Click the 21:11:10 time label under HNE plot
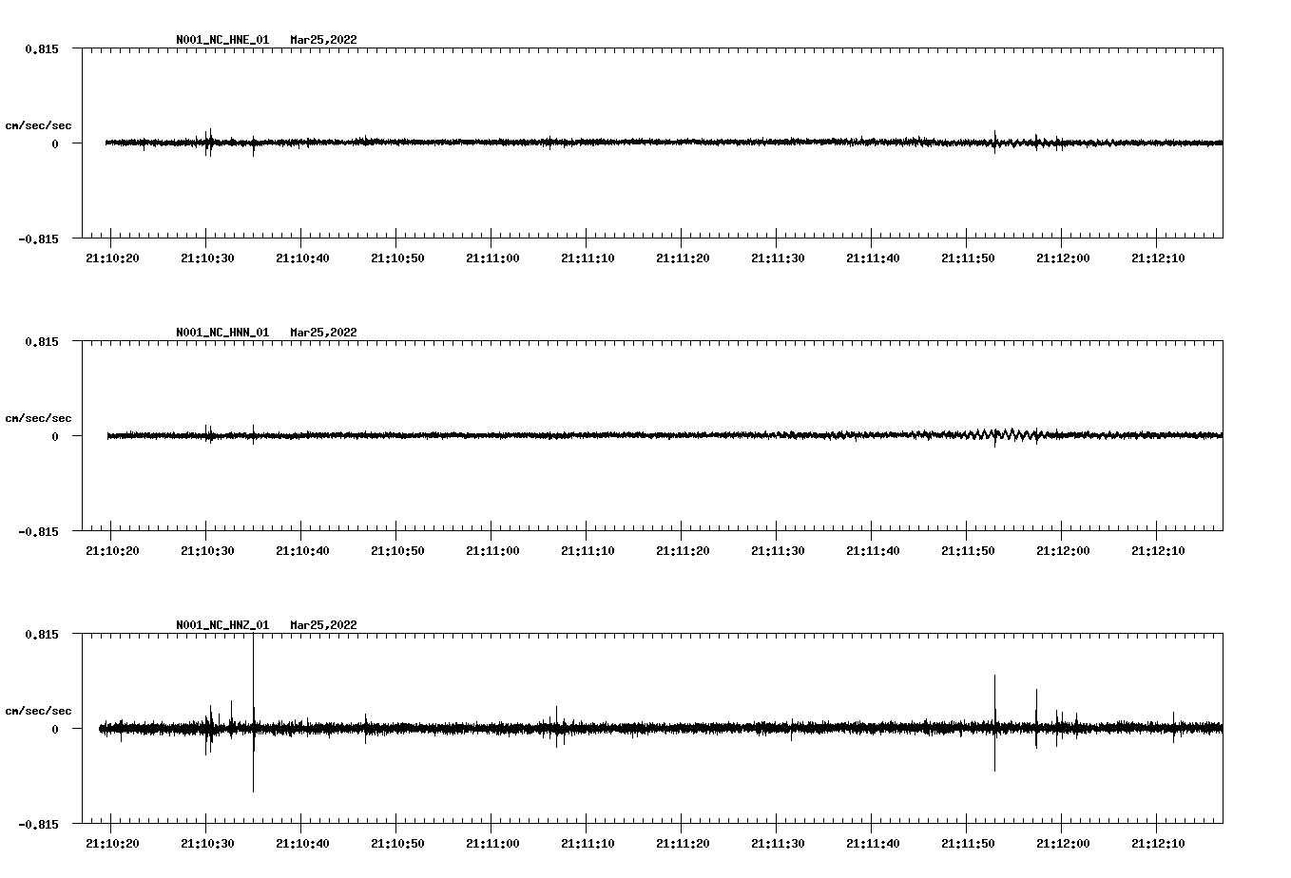The image size is (1291, 878). click(x=588, y=258)
